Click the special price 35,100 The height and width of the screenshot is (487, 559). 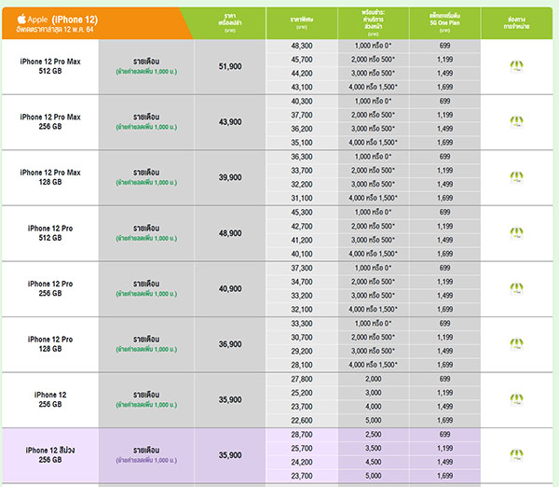click(302, 143)
